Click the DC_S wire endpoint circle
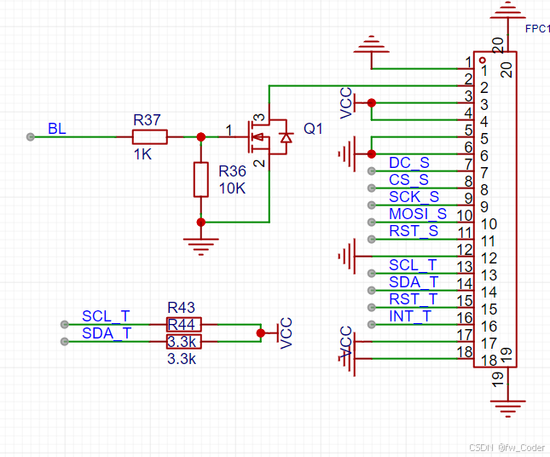This screenshot has width=550, height=457. pos(372,171)
